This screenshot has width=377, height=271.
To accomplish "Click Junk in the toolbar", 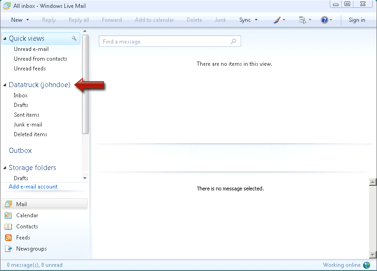I will [220, 20].
